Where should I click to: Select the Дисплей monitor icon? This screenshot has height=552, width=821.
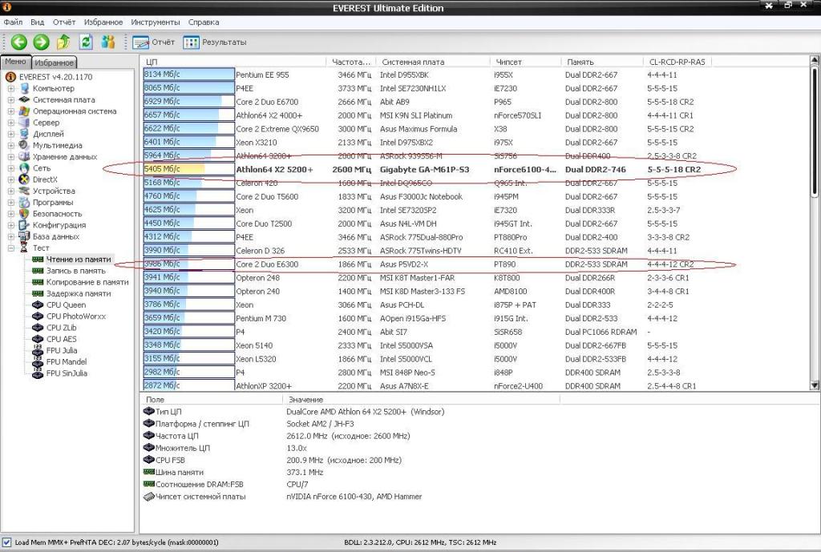(24, 134)
